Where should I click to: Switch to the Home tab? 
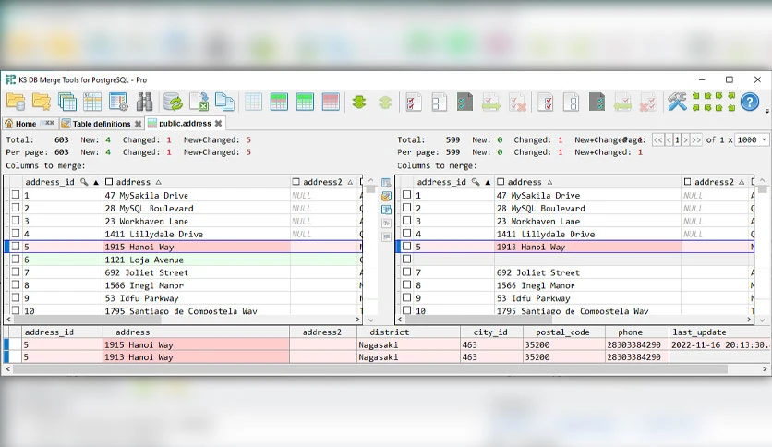tap(30, 124)
